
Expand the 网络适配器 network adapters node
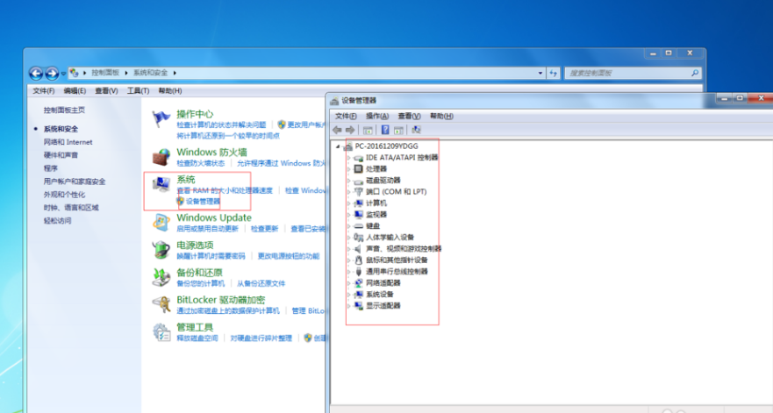pyautogui.click(x=349, y=283)
